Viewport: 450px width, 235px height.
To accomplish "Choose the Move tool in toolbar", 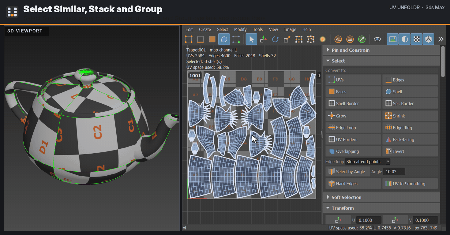I will [263, 39].
